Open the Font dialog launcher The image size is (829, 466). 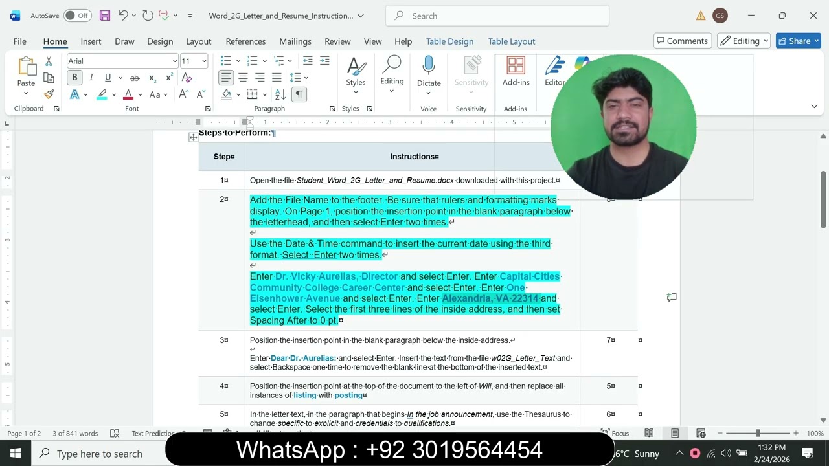click(x=208, y=109)
